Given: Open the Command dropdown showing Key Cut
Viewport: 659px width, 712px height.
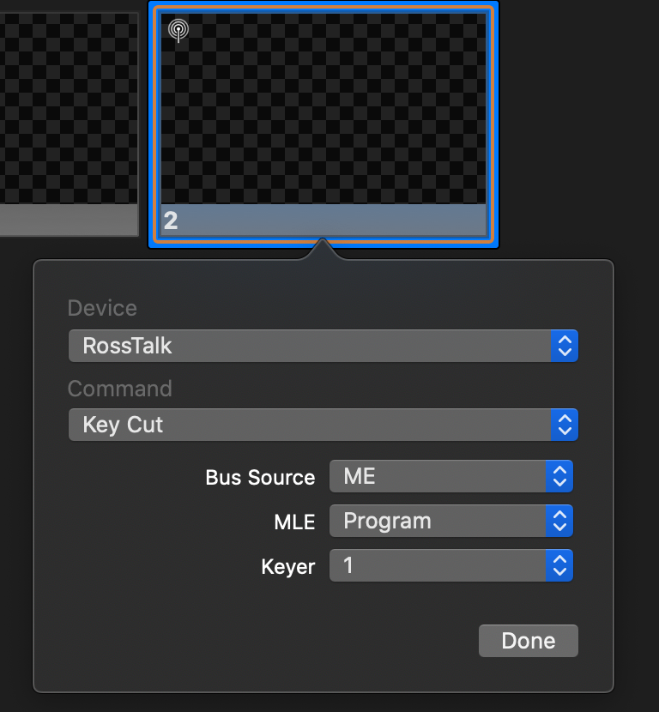Looking at the screenshot, I should point(323,425).
